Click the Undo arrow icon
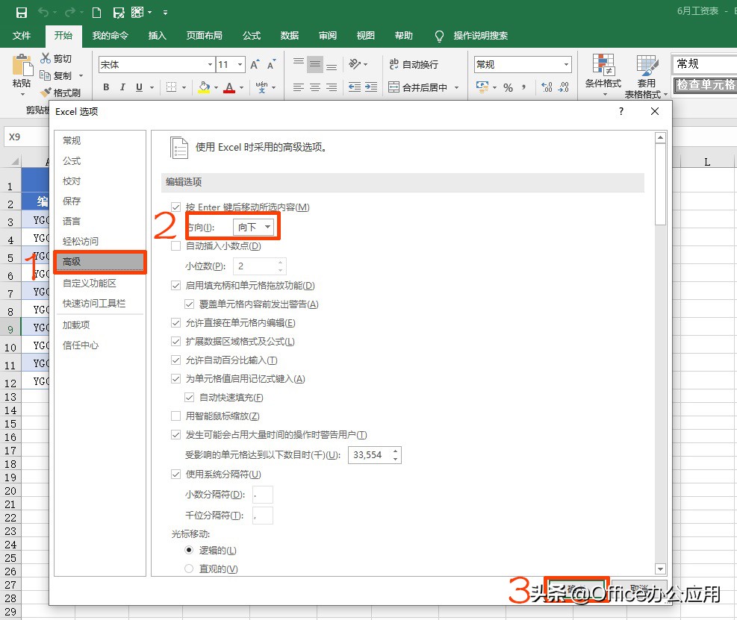The height and width of the screenshot is (620, 737). tap(43, 12)
